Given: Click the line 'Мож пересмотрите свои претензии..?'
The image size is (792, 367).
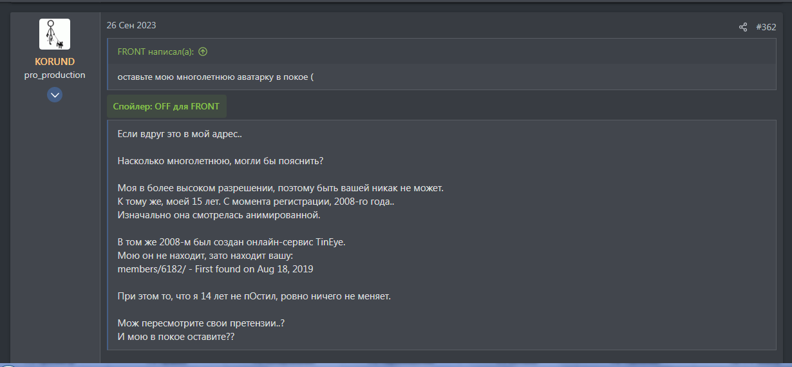Looking at the screenshot, I should 201,323.
